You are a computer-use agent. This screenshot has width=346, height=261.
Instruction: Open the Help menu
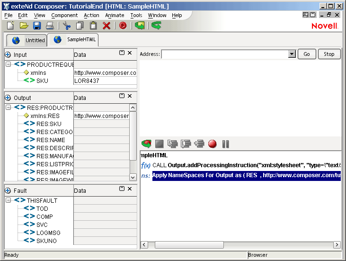pyautogui.click(x=177, y=15)
